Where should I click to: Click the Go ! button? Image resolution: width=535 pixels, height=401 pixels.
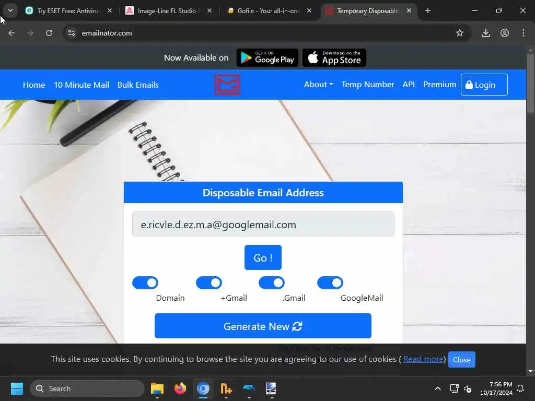point(263,257)
